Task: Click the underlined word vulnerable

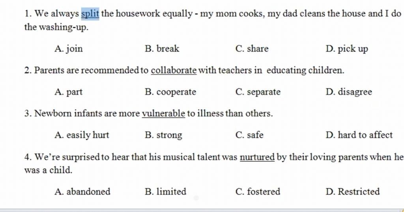Action: 164,113
